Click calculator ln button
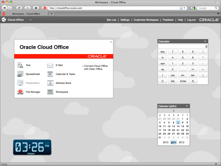Viewport: 221px width, 166px height. (x=163, y=58)
